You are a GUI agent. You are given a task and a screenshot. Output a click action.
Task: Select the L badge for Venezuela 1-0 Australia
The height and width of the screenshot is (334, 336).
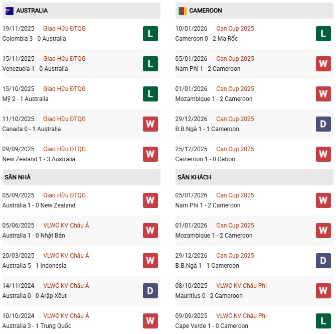point(150,64)
